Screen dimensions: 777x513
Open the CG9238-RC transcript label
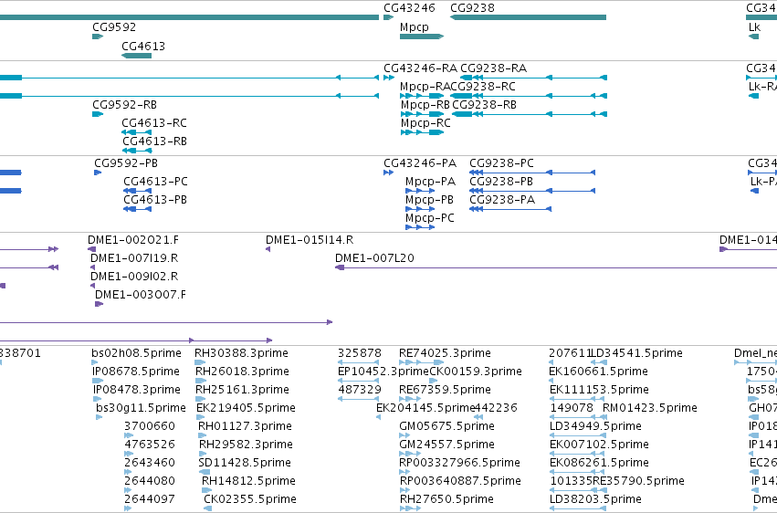click(483, 87)
